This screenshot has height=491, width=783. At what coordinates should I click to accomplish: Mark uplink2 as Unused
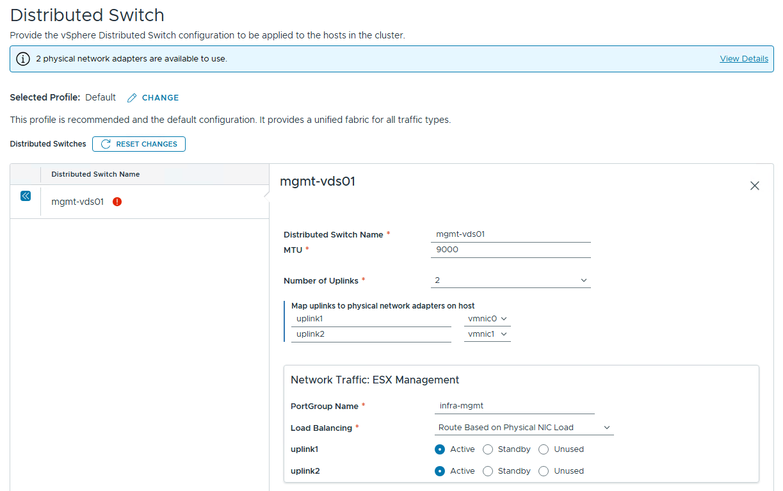(x=544, y=471)
